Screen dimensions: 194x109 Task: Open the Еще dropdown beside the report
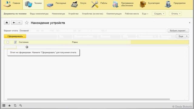coord(182,36)
